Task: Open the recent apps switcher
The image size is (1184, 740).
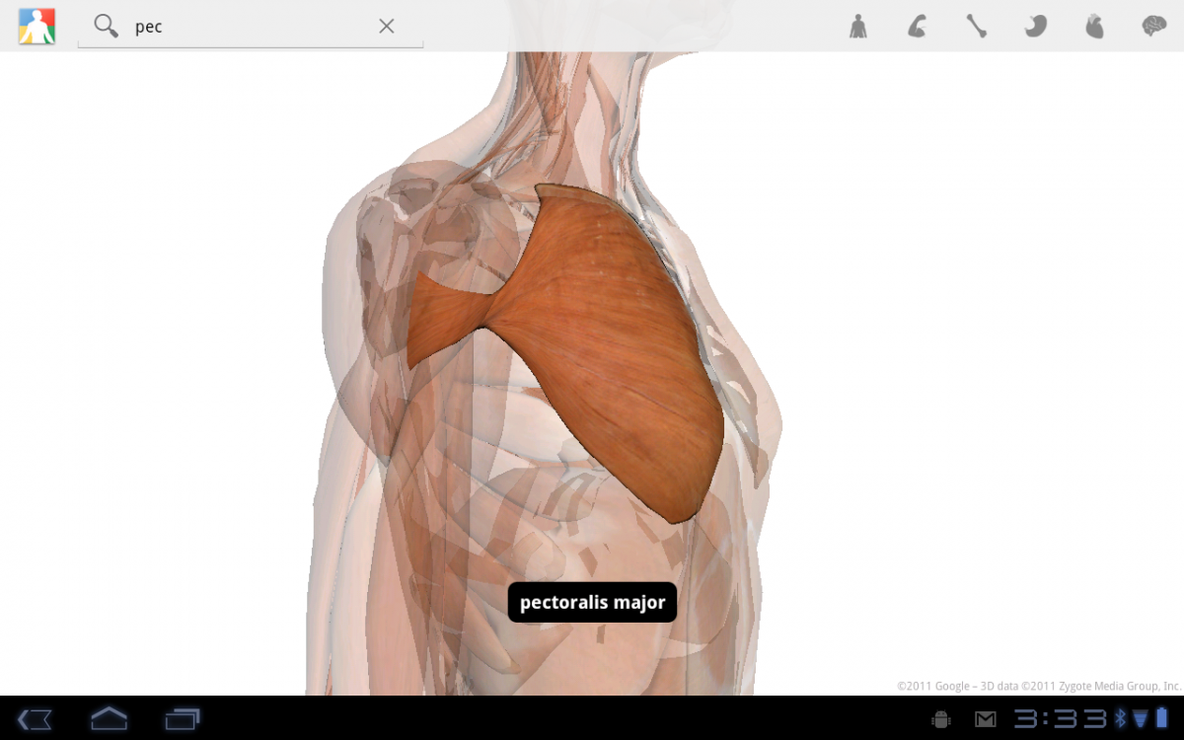Action: [x=183, y=718]
